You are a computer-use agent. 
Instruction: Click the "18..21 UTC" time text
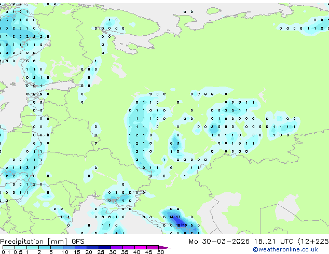click(x=273, y=242)
